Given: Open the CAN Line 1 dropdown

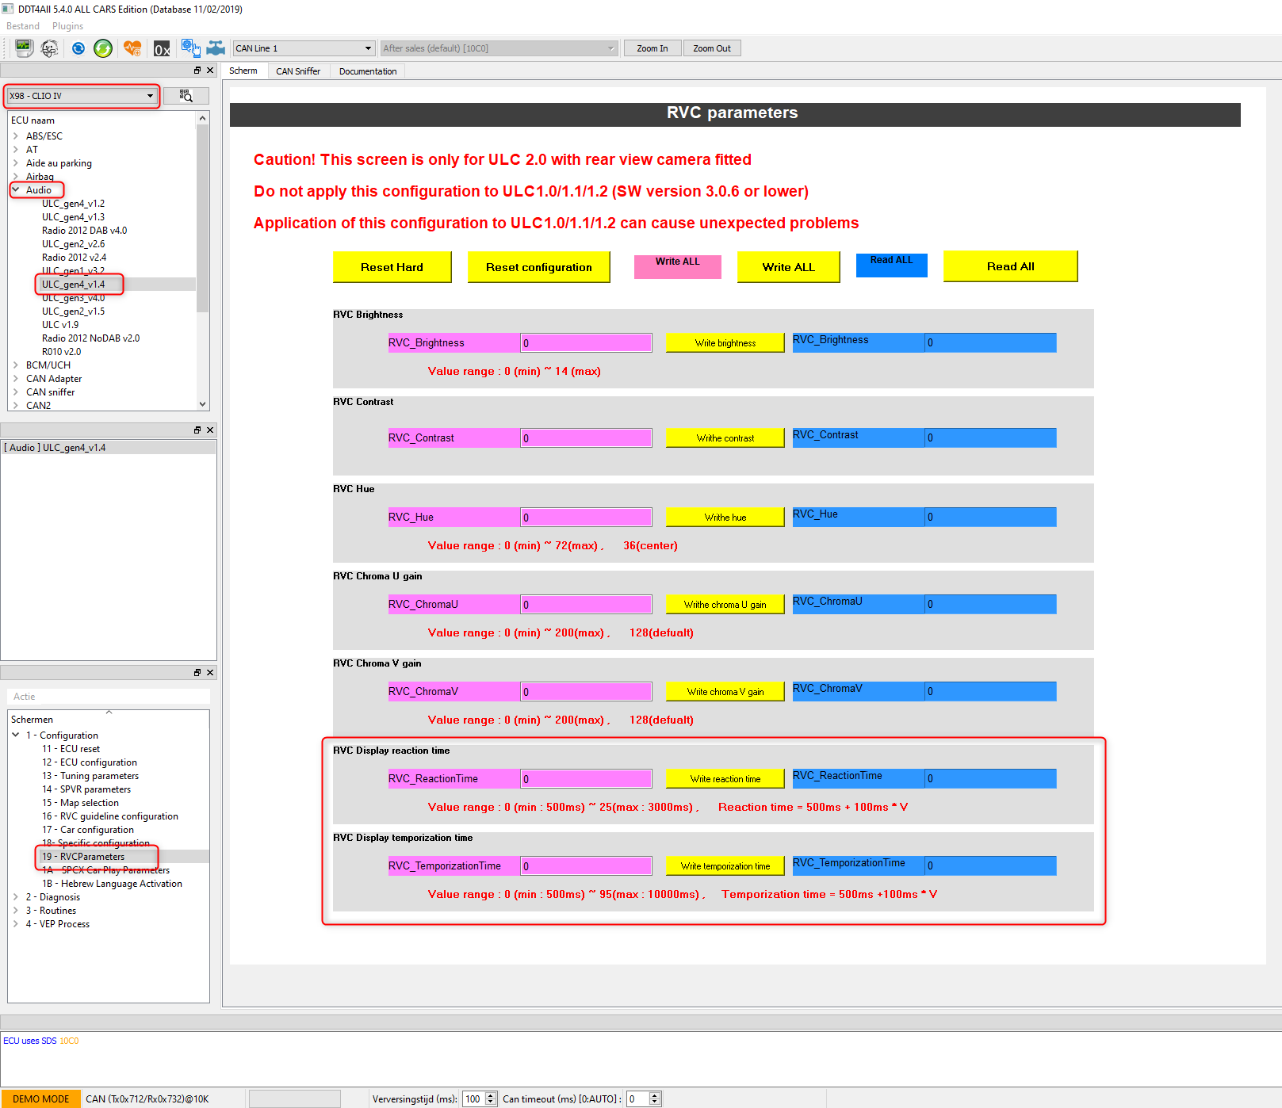Looking at the screenshot, I should [304, 48].
